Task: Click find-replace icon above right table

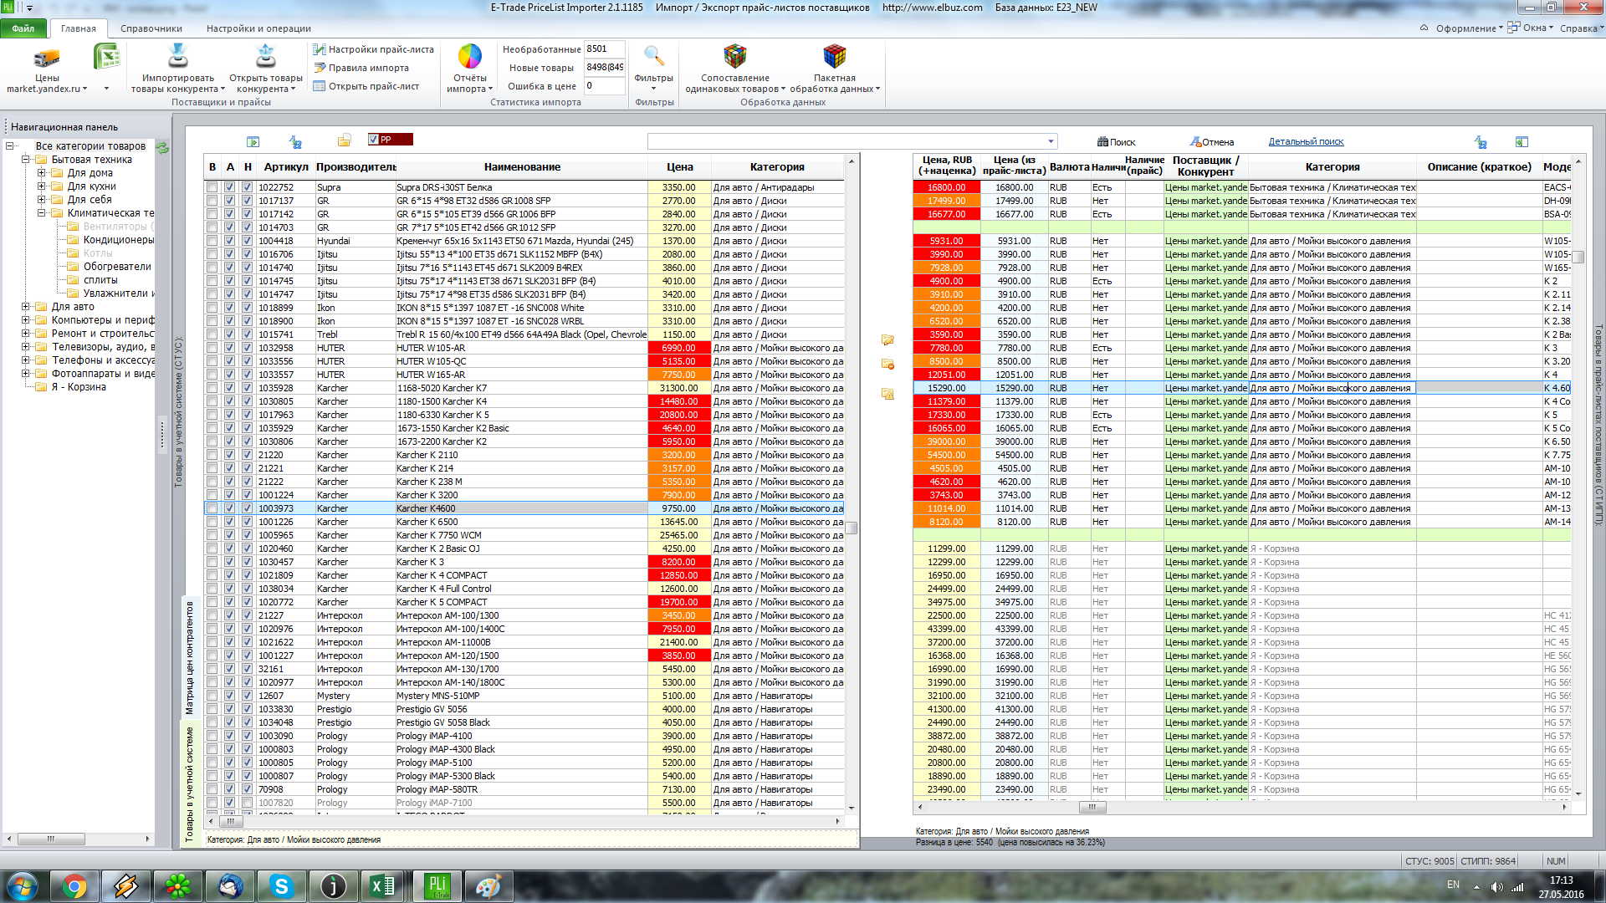Action: click(1481, 142)
